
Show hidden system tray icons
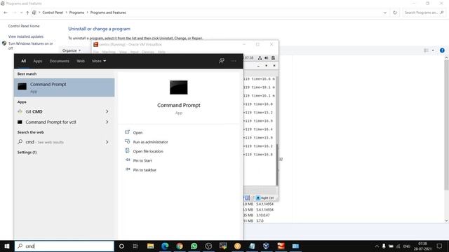pos(377,246)
